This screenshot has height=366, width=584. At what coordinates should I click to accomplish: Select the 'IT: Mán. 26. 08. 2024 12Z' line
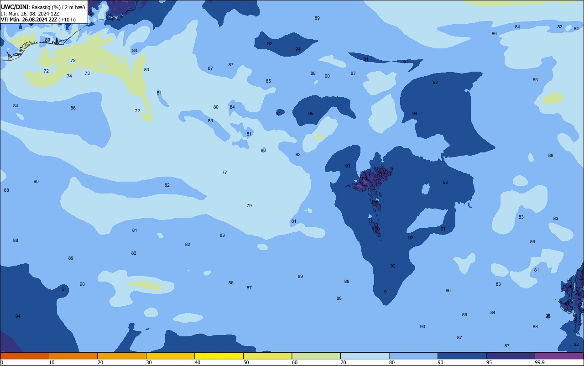pos(30,13)
